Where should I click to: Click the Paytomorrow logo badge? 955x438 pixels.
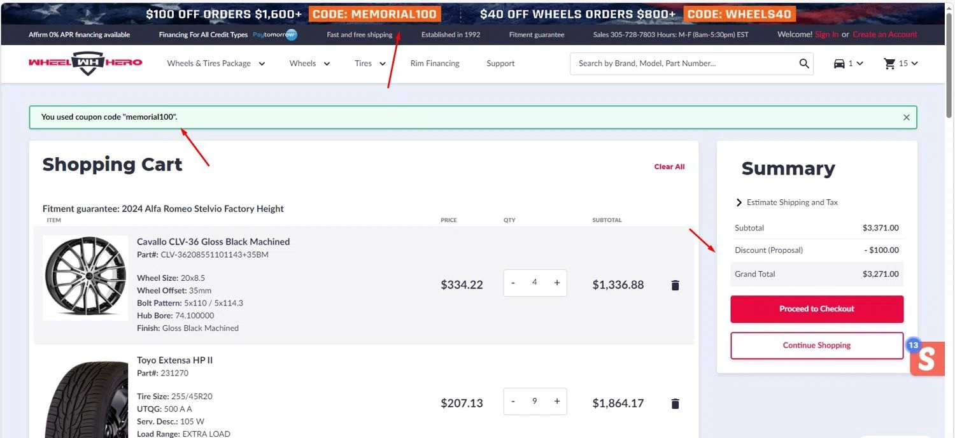pos(274,34)
